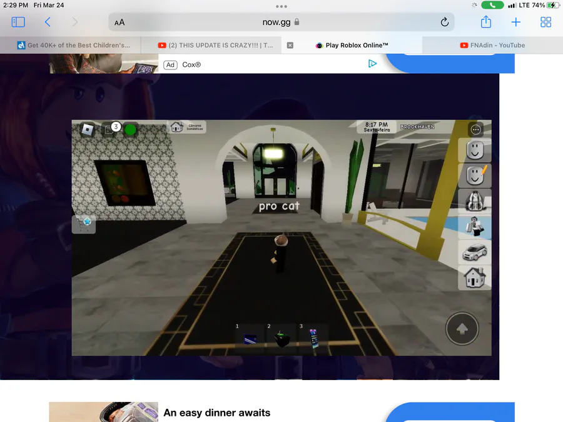Screen dimensions: 563x422
Task: Open the character animations icon
Action: [475, 227]
